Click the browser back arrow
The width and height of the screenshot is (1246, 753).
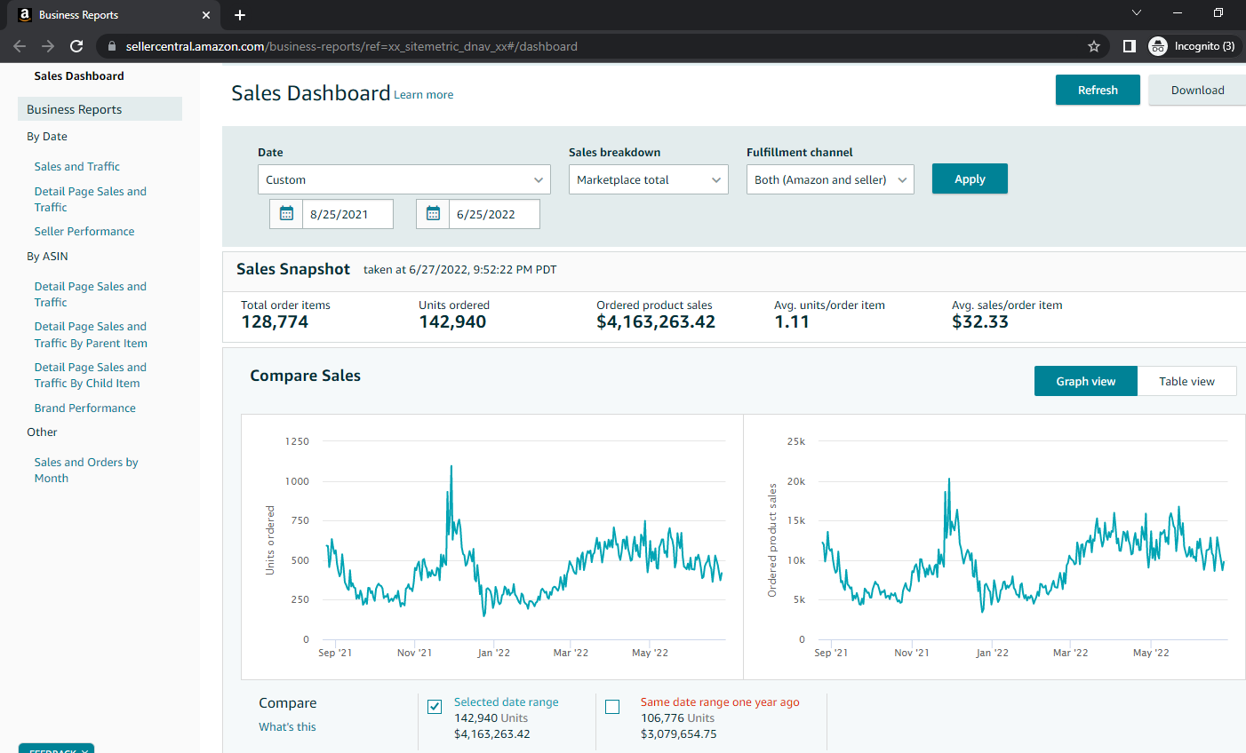[20, 46]
